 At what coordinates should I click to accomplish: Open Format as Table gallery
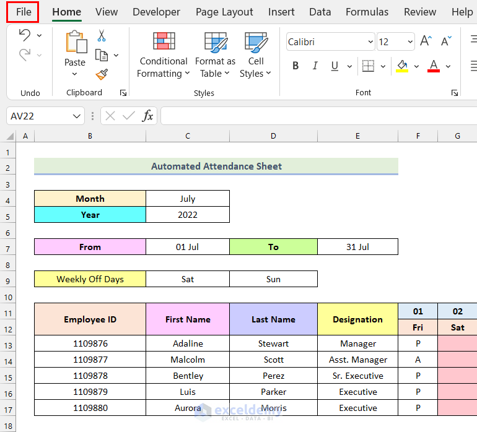point(215,54)
